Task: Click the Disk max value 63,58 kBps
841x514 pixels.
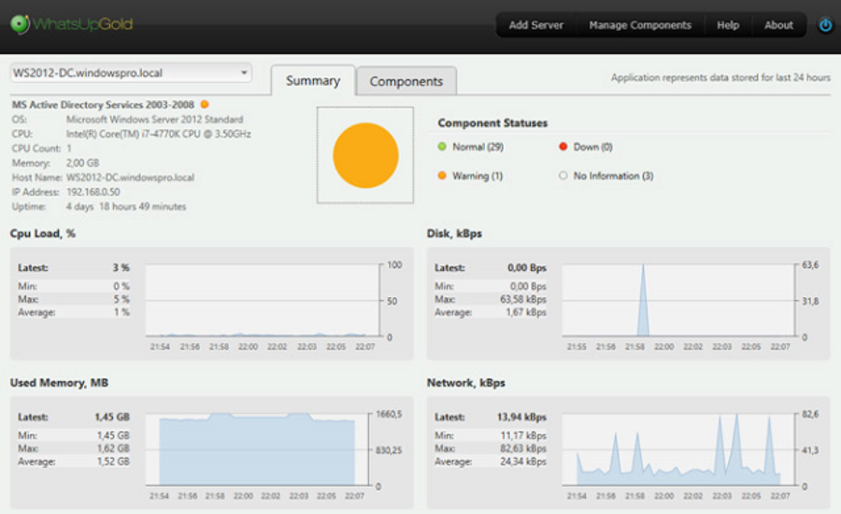Action: pos(523,299)
